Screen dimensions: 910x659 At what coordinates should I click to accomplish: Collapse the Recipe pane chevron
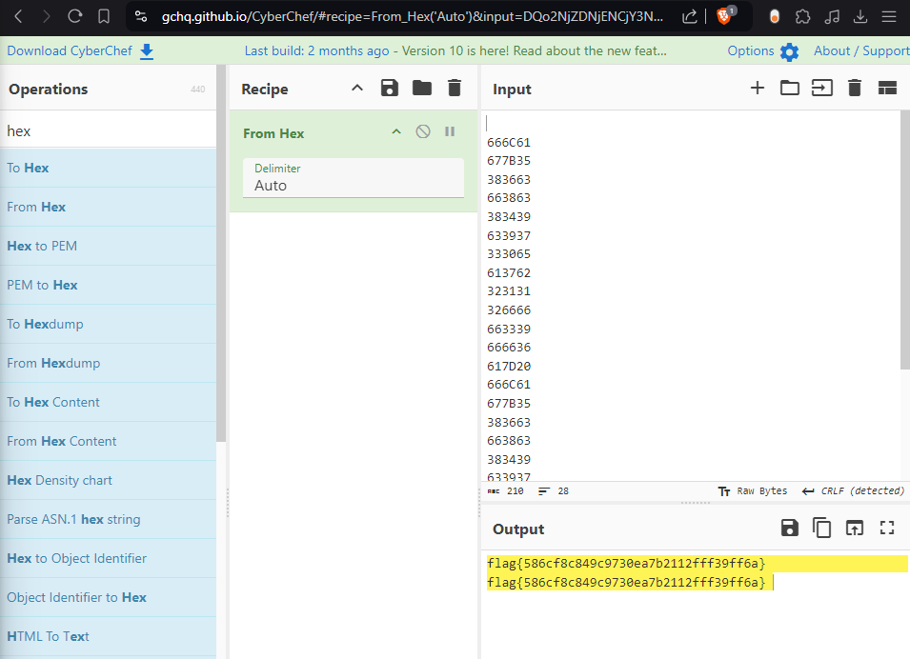[x=357, y=89]
